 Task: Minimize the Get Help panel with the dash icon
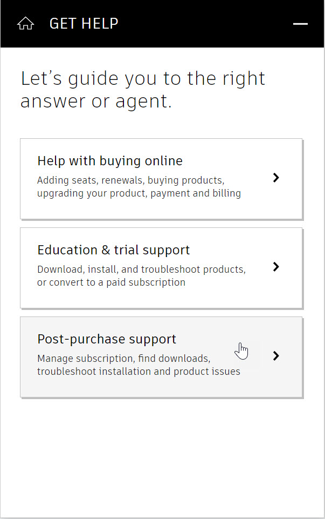(x=300, y=24)
